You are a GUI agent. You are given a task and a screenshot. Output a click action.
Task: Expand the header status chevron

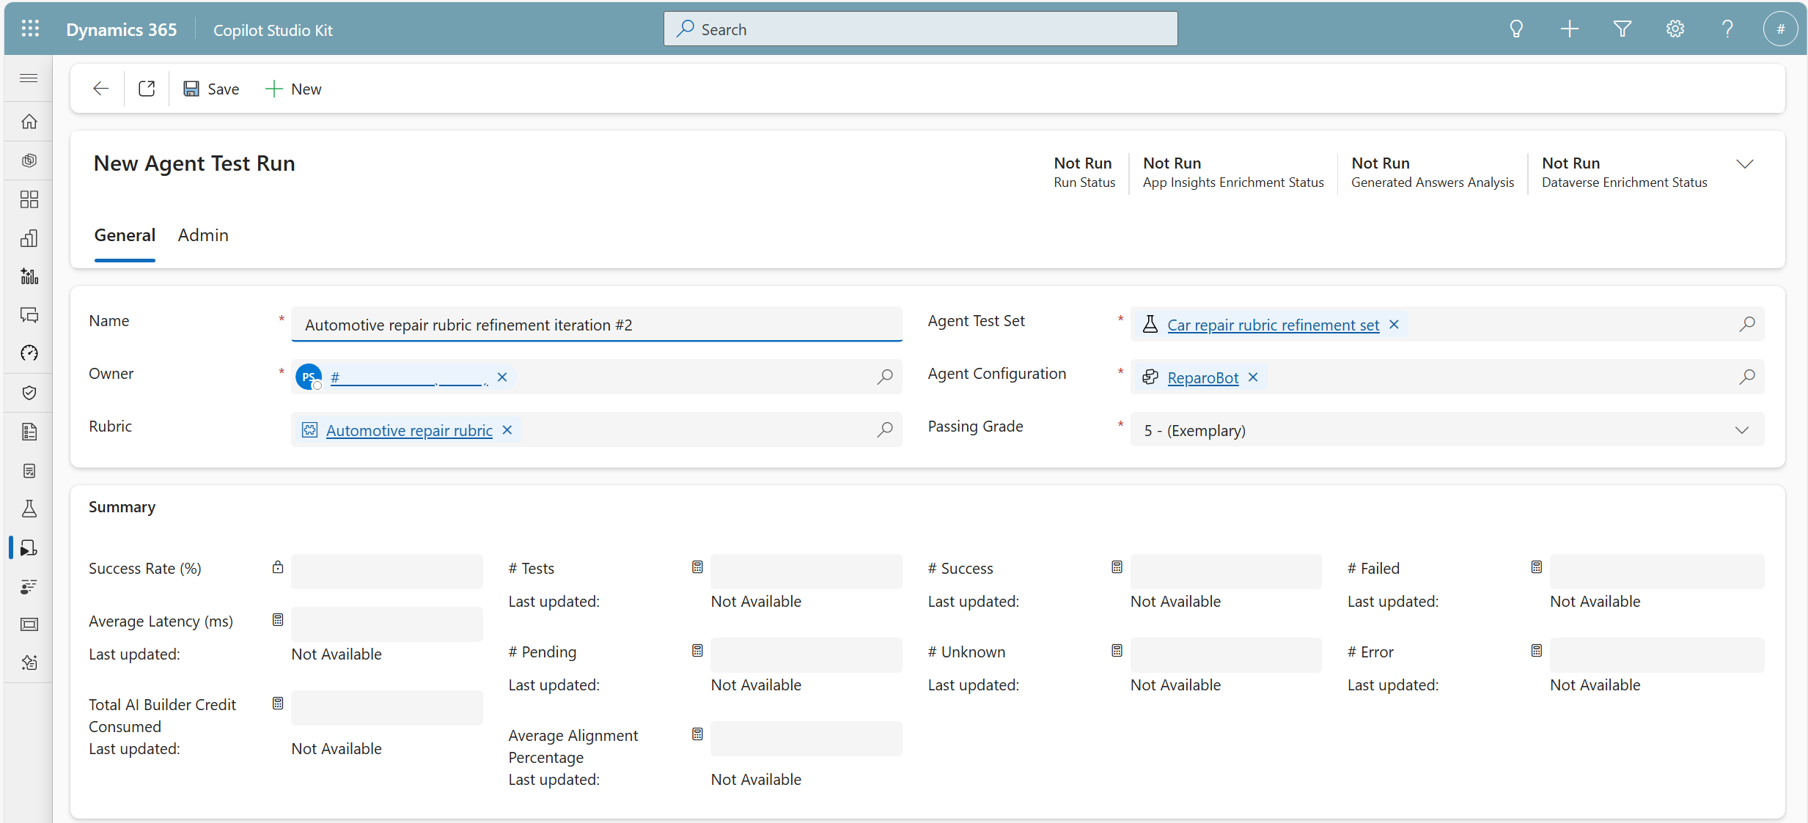pyautogui.click(x=1745, y=164)
